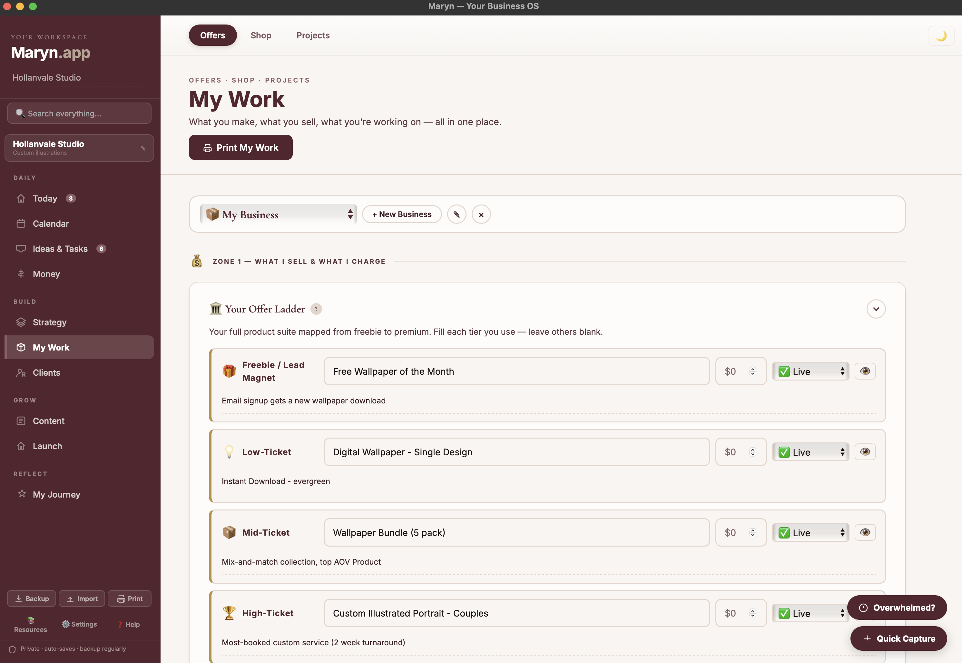
Task: Switch to the Shop tab
Action: click(x=261, y=35)
